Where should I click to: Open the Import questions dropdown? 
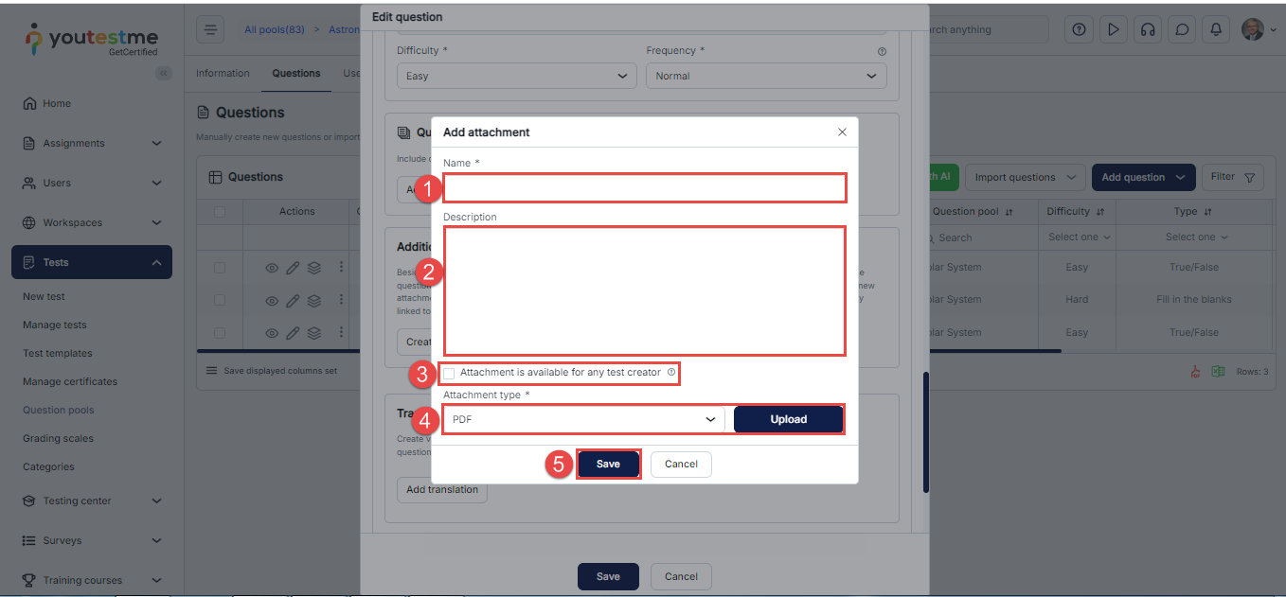click(1025, 177)
